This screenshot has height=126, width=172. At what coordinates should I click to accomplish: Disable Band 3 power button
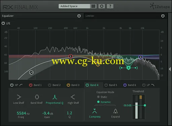68,85
